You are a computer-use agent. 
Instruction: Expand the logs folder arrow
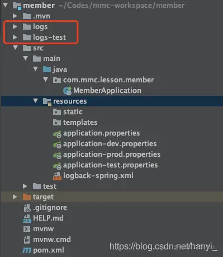(x=15, y=27)
